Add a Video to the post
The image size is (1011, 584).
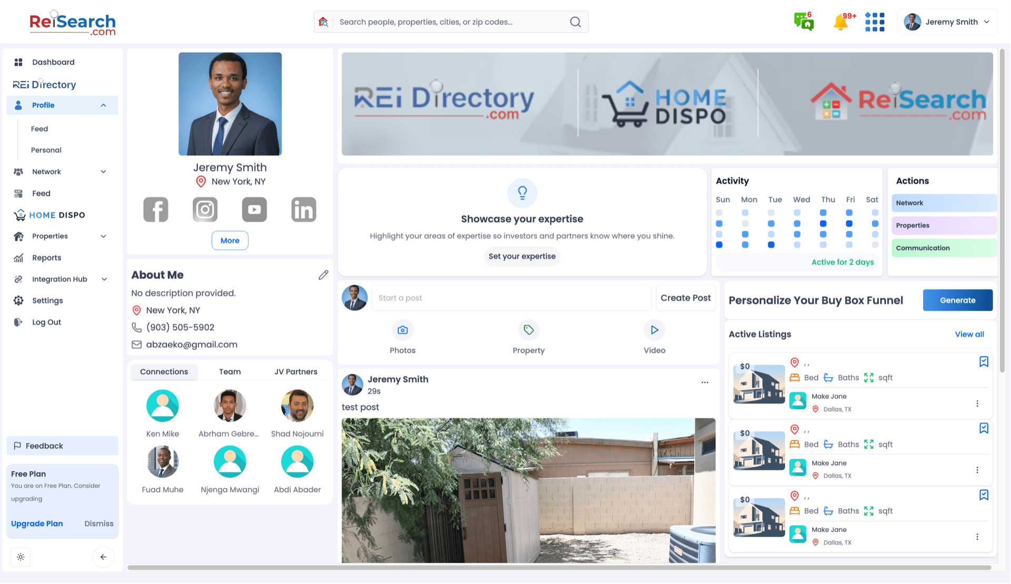coord(654,338)
